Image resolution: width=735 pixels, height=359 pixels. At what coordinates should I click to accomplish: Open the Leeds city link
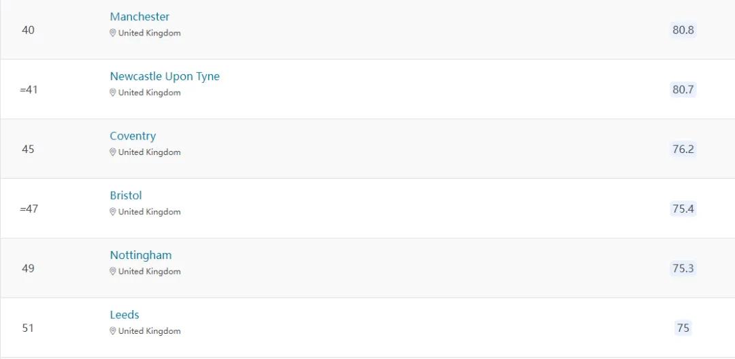[125, 315]
